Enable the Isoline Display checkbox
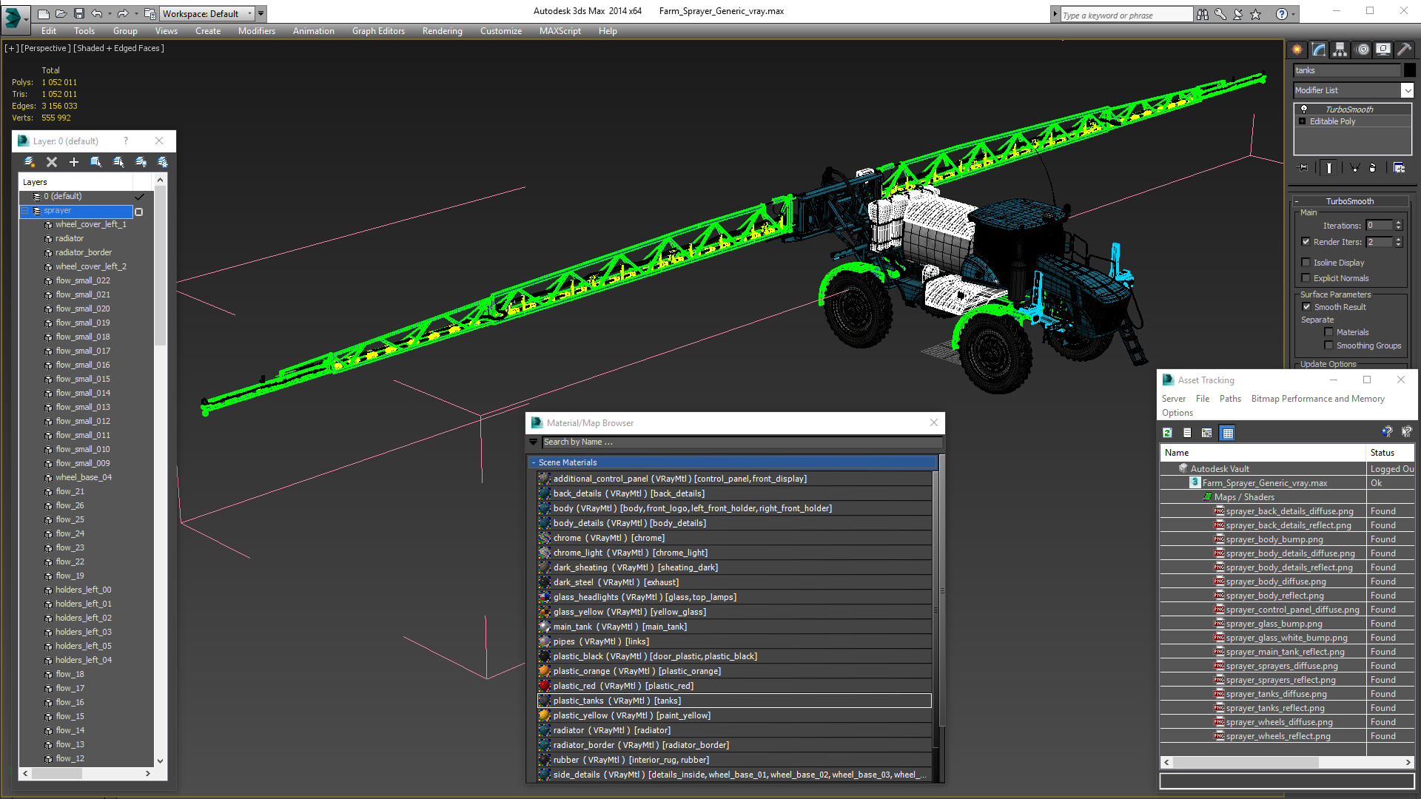This screenshot has width=1421, height=799. point(1306,263)
